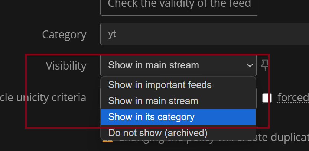Click the Category field label
This screenshot has height=151, width=309.
(x=64, y=35)
